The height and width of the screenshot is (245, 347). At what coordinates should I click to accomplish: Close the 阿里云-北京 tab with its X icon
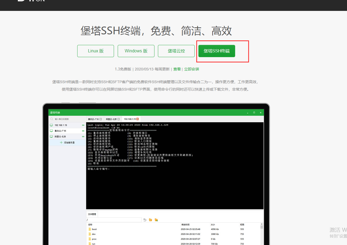point(119,119)
